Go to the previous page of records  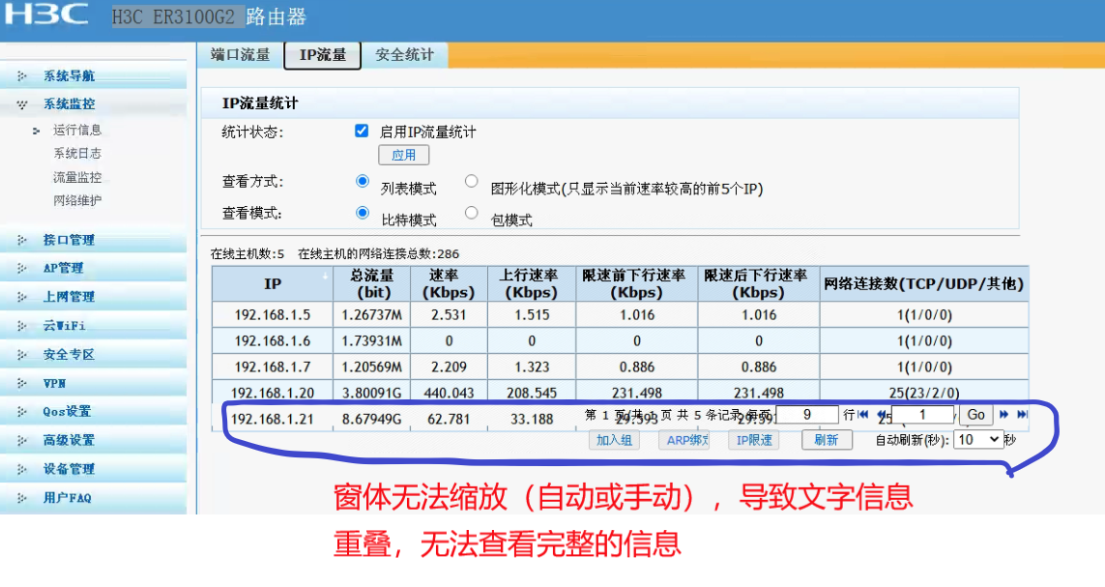tap(881, 414)
